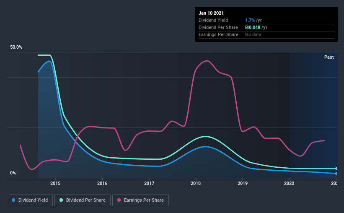The height and width of the screenshot is (213, 344).
Task: Click the 2015 x-axis label
Action: [55, 183]
